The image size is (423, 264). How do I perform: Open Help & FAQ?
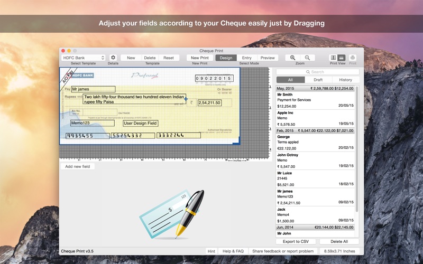click(233, 251)
